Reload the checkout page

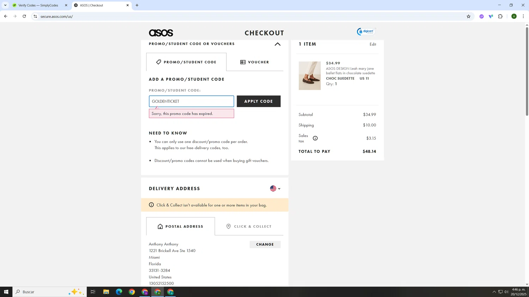[24, 16]
